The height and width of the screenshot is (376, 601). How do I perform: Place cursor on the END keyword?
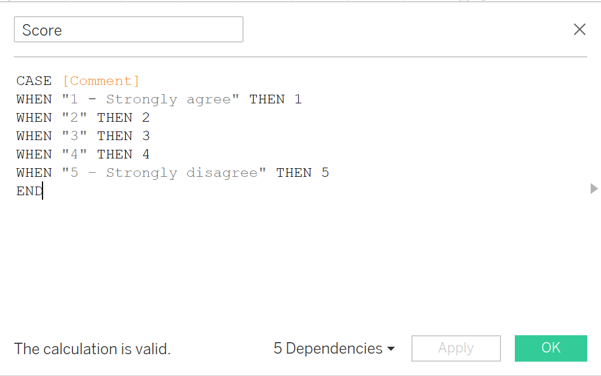(x=29, y=191)
